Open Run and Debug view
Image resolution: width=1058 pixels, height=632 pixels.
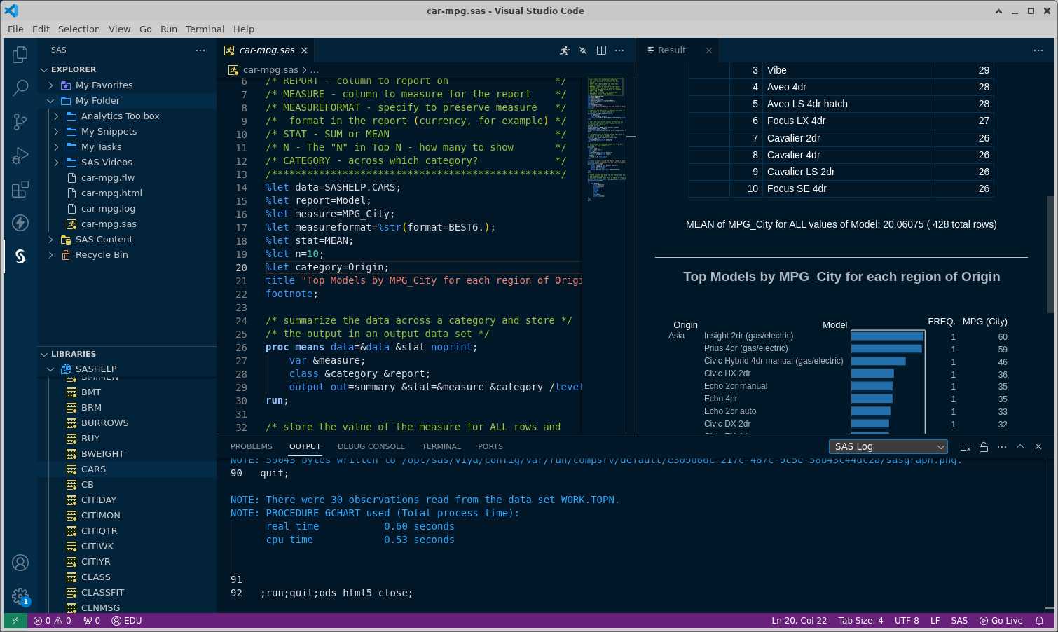pyautogui.click(x=20, y=156)
